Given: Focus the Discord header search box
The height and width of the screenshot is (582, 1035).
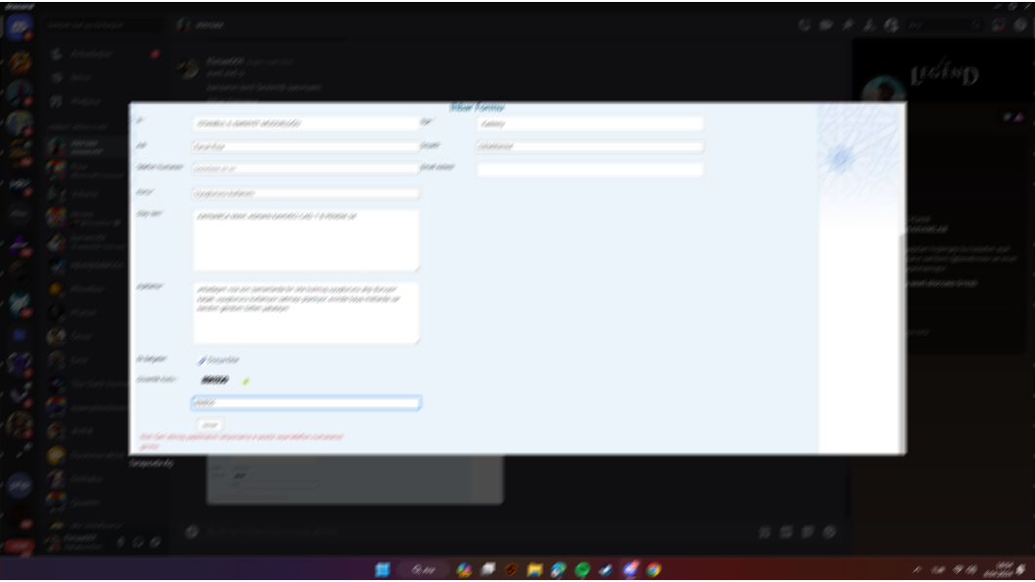Looking at the screenshot, I should [944, 25].
